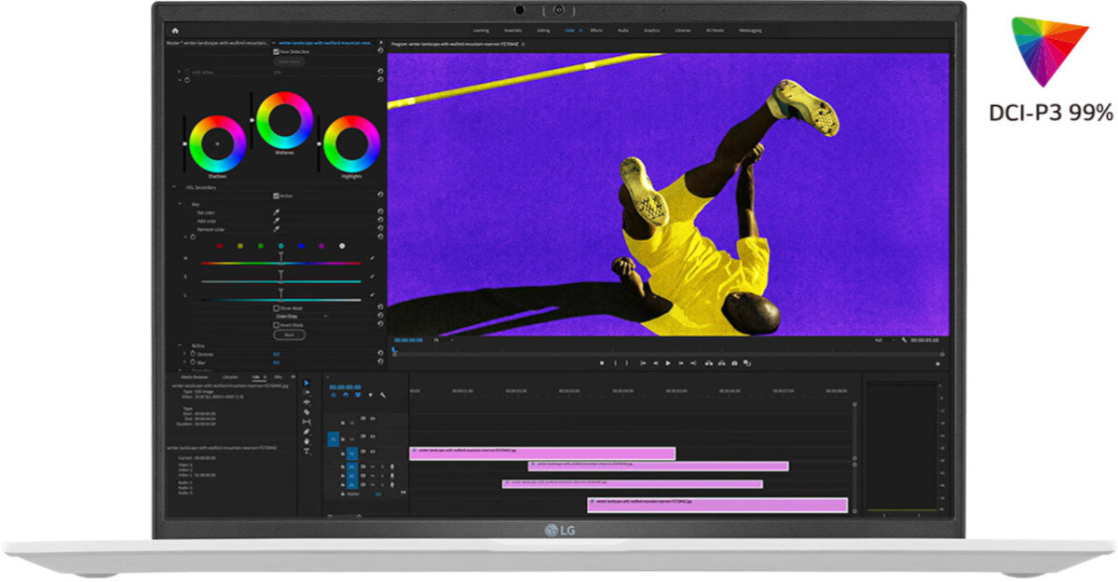This screenshot has width=1118, height=582.
Task: Enable the Invert Mask checkbox
Action: [x=276, y=325]
